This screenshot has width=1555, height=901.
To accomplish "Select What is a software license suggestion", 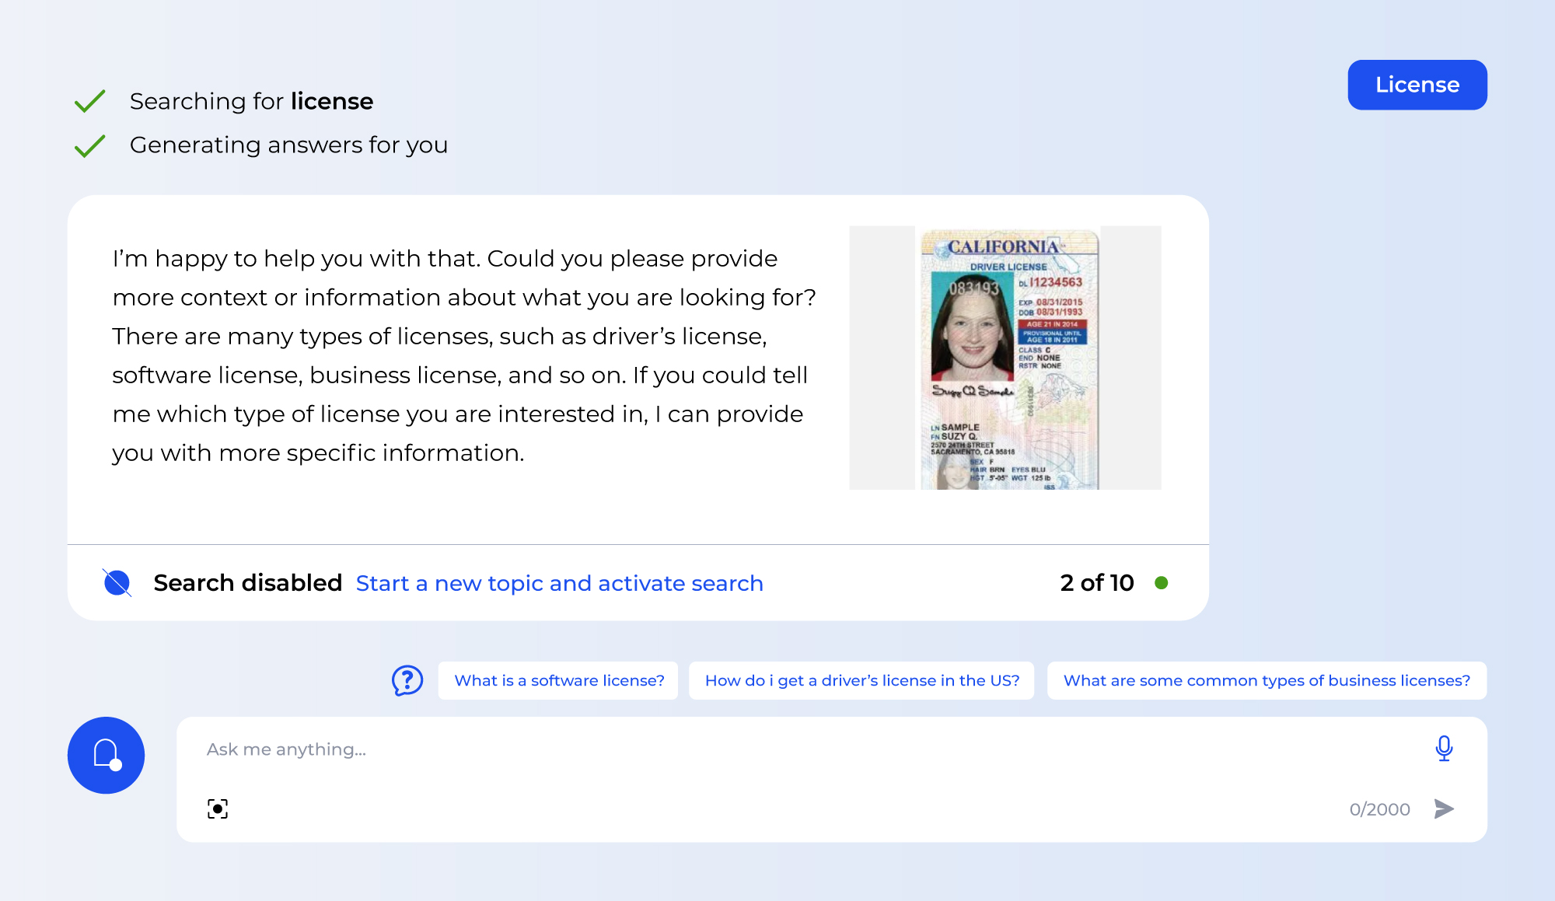I will [x=557, y=680].
